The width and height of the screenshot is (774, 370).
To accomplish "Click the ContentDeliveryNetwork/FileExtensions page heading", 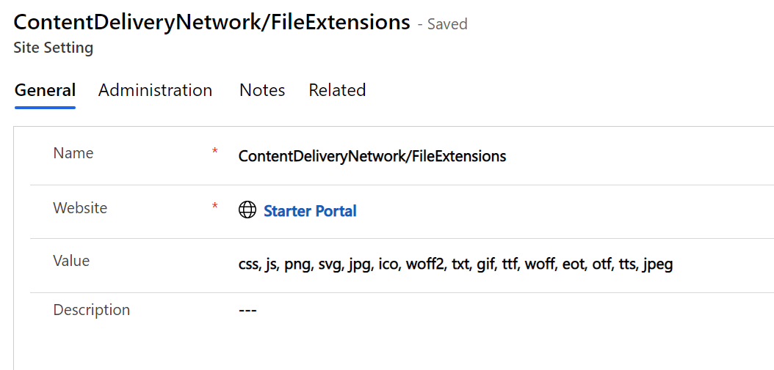I will point(211,22).
